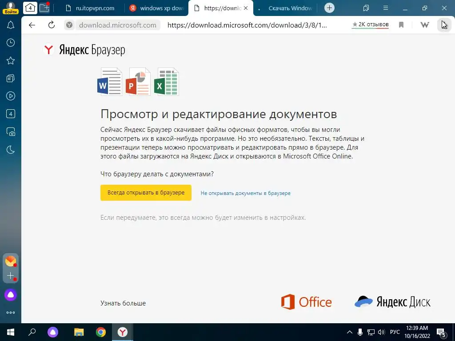Open collections icon in sidebar

coord(11,78)
